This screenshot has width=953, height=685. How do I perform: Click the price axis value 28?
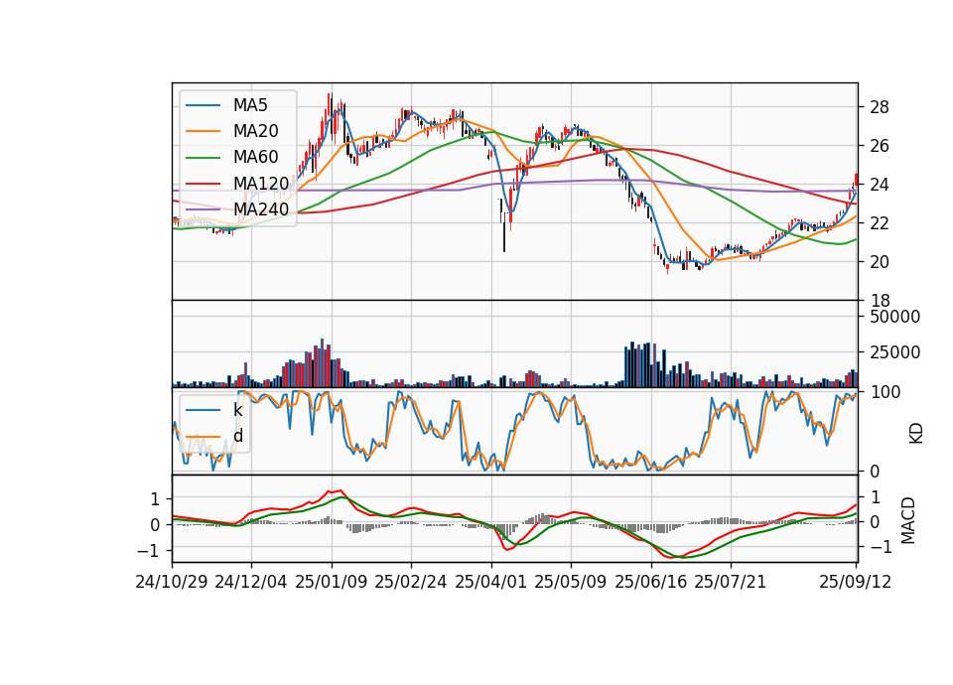click(880, 107)
